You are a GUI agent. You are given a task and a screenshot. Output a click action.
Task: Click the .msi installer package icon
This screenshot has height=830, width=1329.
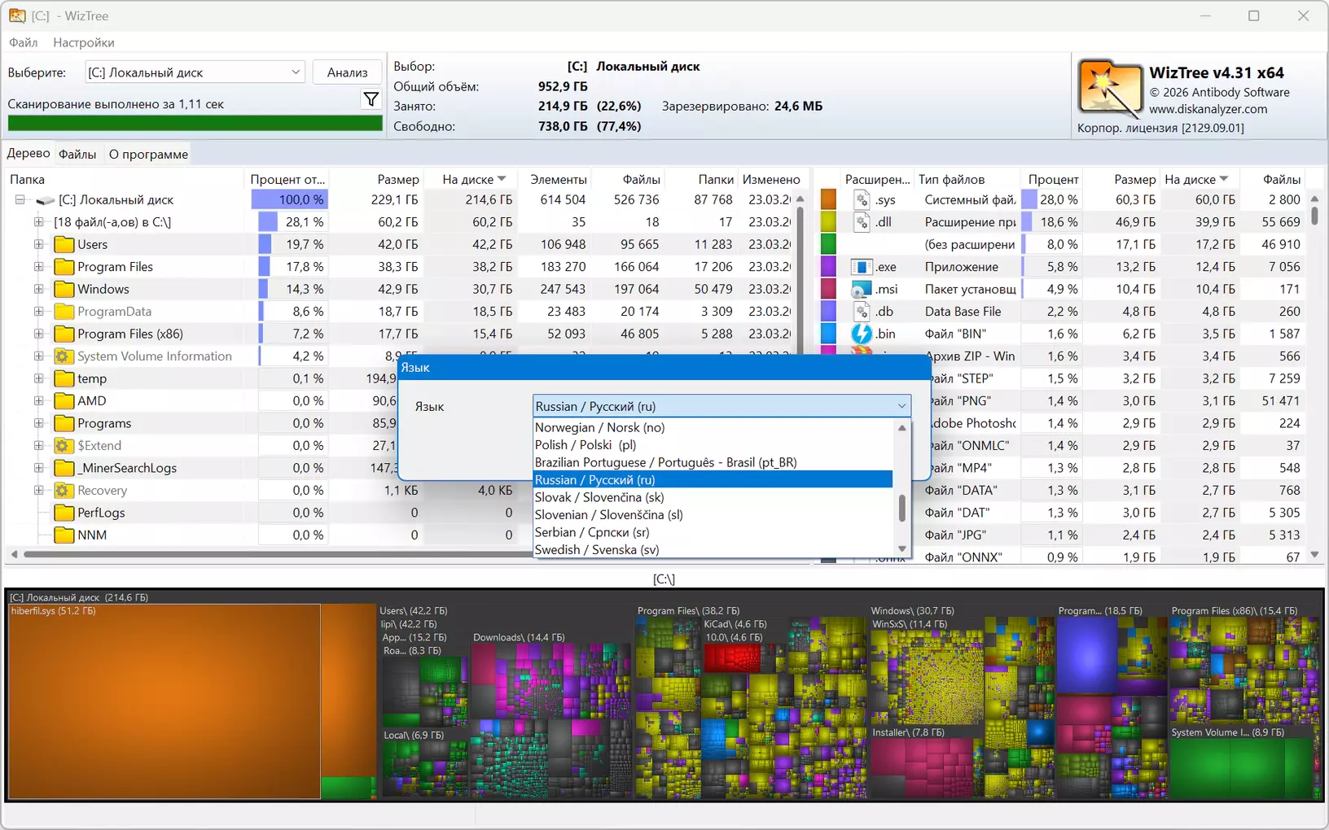[861, 289]
